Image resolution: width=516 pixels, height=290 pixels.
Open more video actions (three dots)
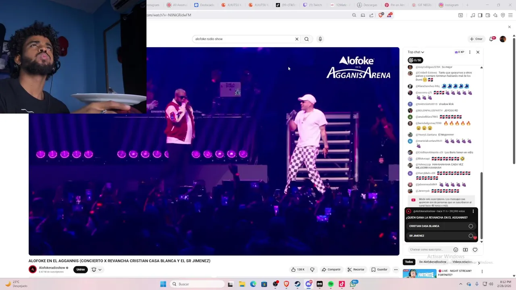click(395, 269)
